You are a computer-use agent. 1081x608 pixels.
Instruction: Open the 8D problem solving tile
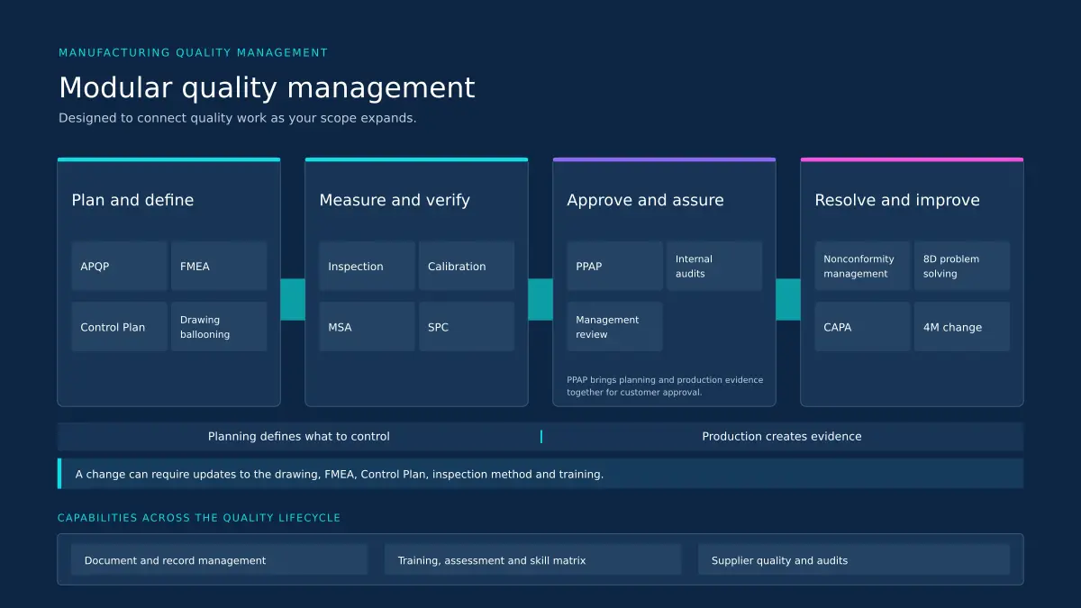point(962,266)
